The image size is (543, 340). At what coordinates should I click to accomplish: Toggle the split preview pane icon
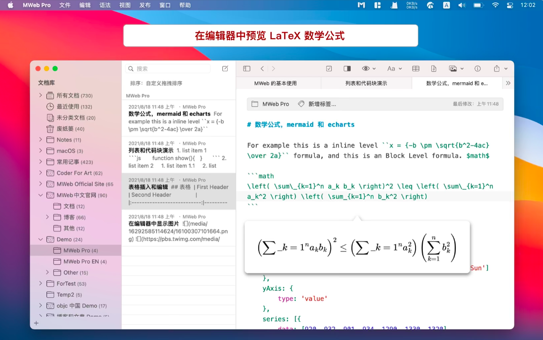[x=347, y=68]
